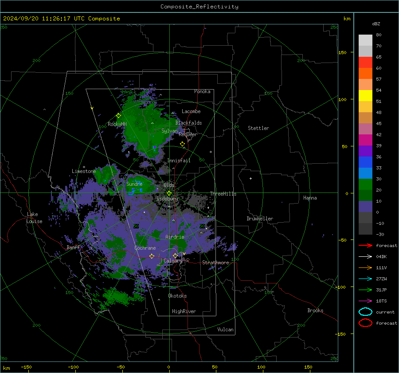Pick the orange 60 dBZ color swatch

(x=365, y=74)
